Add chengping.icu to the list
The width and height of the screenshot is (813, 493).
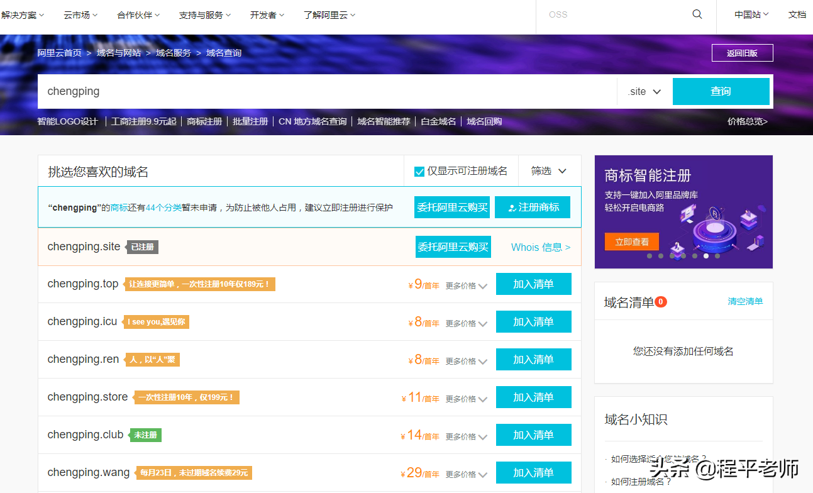tap(534, 322)
